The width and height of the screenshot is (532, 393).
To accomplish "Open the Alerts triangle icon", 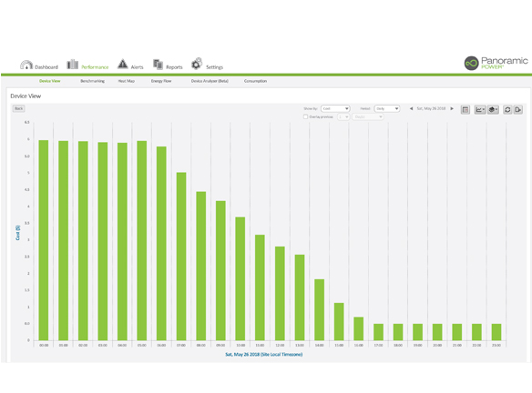I will pyautogui.click(x=122, y=64).
